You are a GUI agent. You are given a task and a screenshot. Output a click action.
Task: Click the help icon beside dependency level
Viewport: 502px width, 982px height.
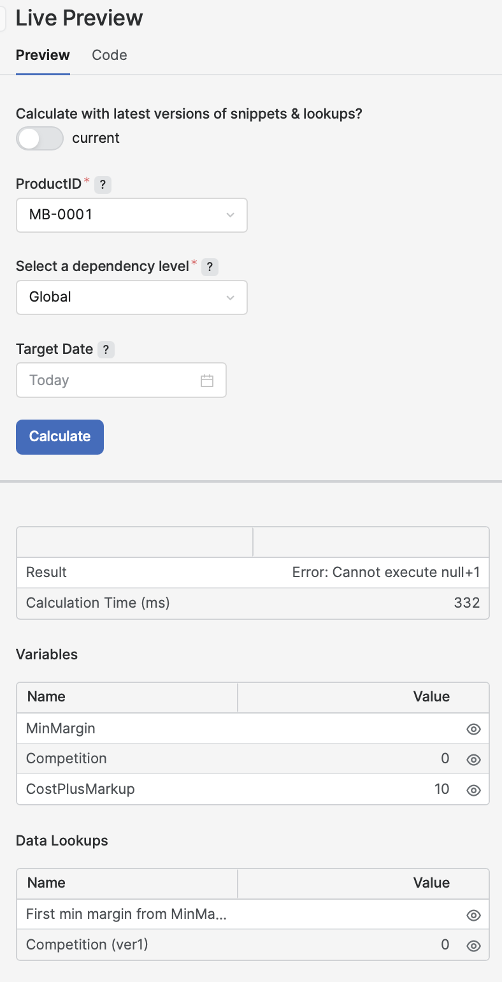[210, 267]
